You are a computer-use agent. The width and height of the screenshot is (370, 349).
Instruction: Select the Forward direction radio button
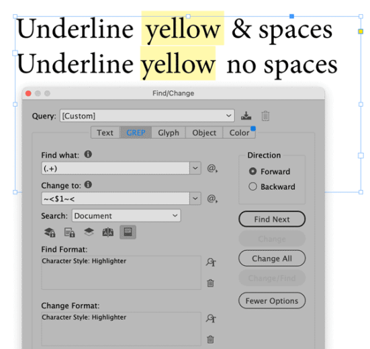coord(252,171)
